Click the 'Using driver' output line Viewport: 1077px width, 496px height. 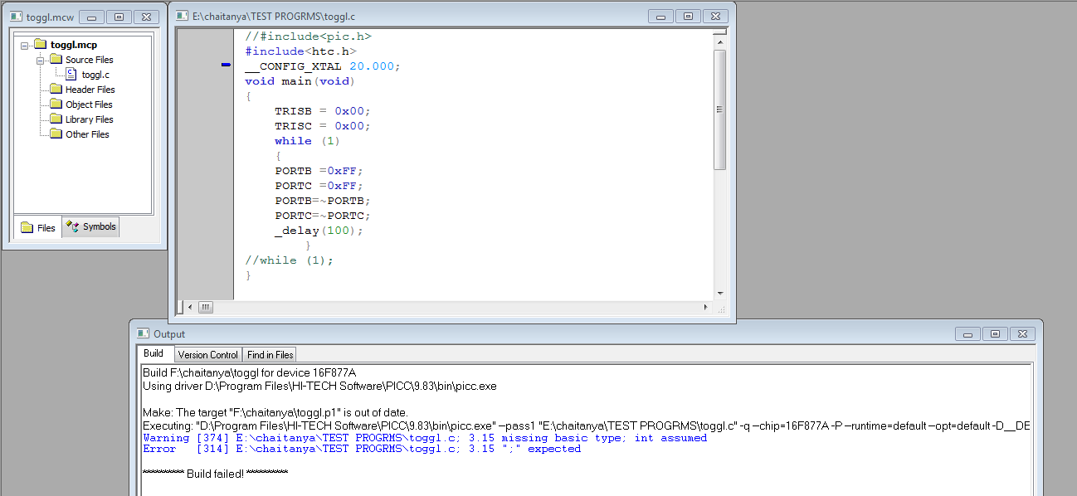pyautogui.click(x=319, y=386)
